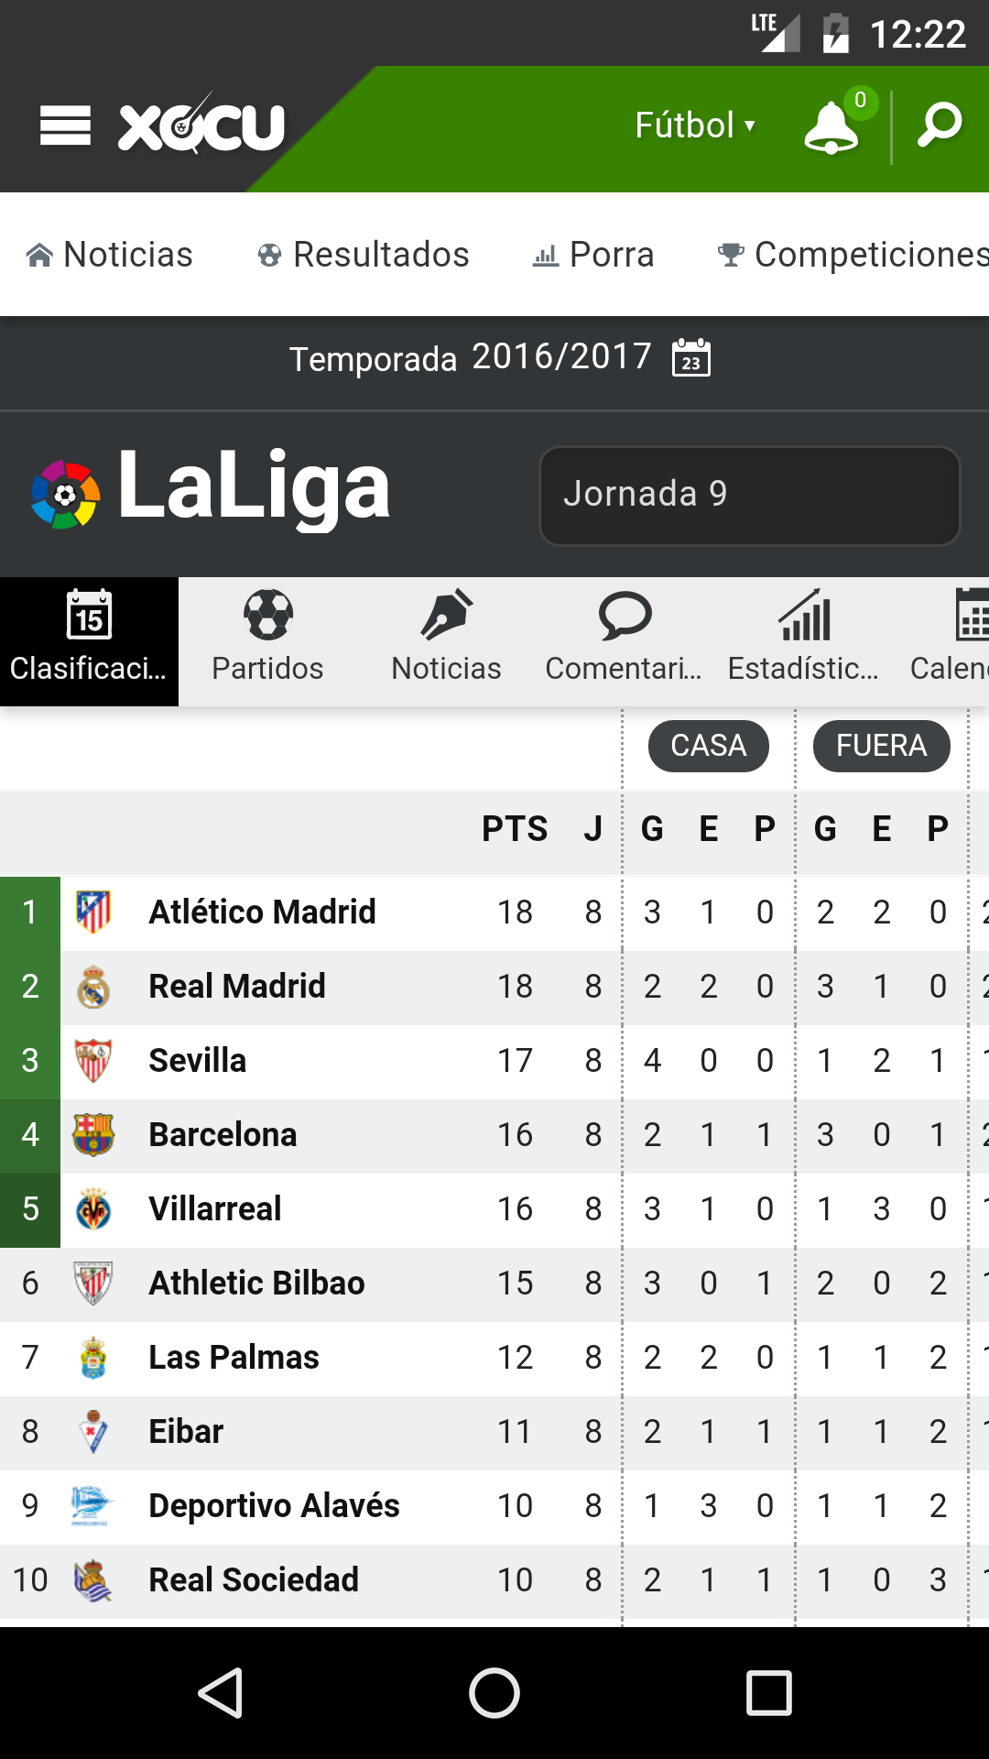Tap the Barcelona club crest

point(92,1134)
